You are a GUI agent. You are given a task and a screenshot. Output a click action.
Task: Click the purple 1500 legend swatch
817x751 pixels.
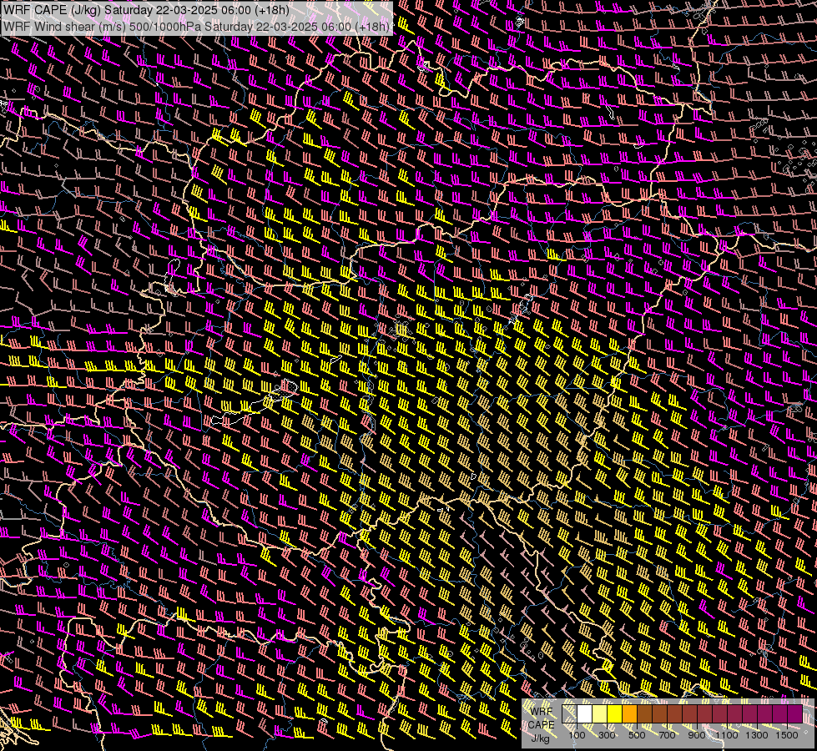tap(794, 714)
